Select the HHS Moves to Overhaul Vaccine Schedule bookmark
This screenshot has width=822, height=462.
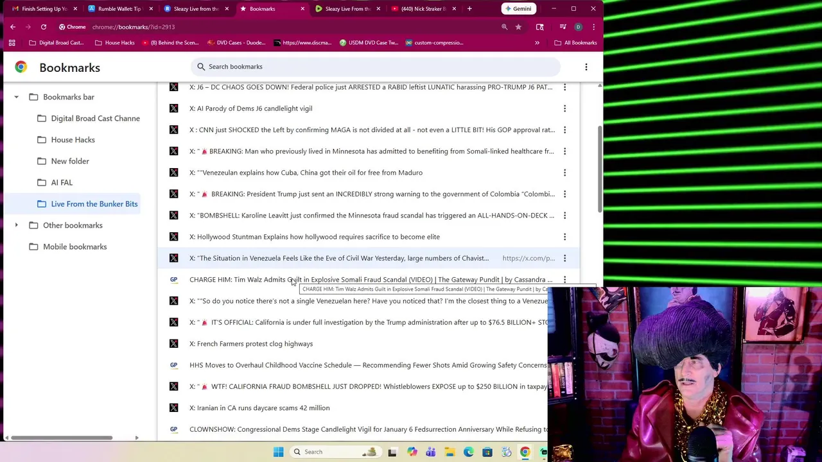point(368,365)
